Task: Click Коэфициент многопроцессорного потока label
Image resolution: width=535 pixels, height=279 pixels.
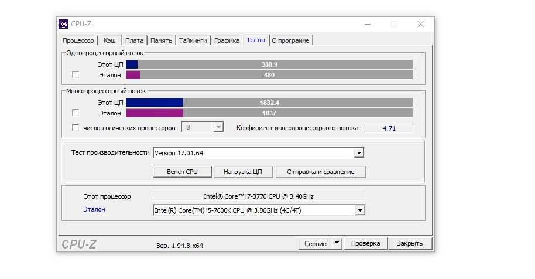Action: (x=297, y=128)
